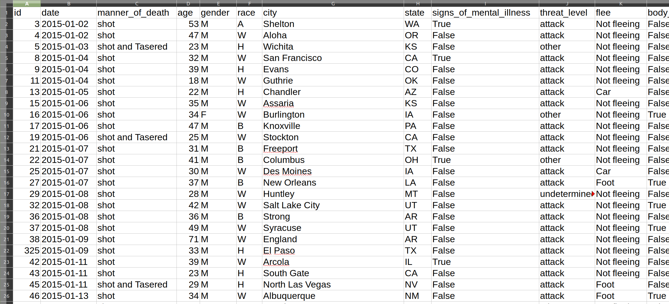Click the row 10 header
Viewport: 669px width, 304px height.
pyautogui.click(x=6, y=115)
